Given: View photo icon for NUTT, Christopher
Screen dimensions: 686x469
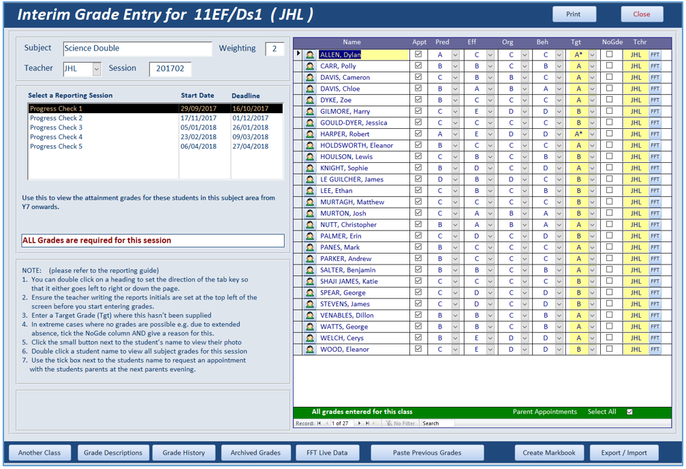Looking at the screenshot, I should tap(310, 225).
